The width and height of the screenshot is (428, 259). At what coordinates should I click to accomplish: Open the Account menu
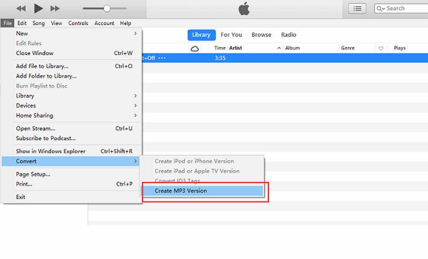tap(104, 23)
